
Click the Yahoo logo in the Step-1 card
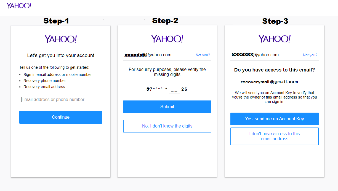point(60,39)
